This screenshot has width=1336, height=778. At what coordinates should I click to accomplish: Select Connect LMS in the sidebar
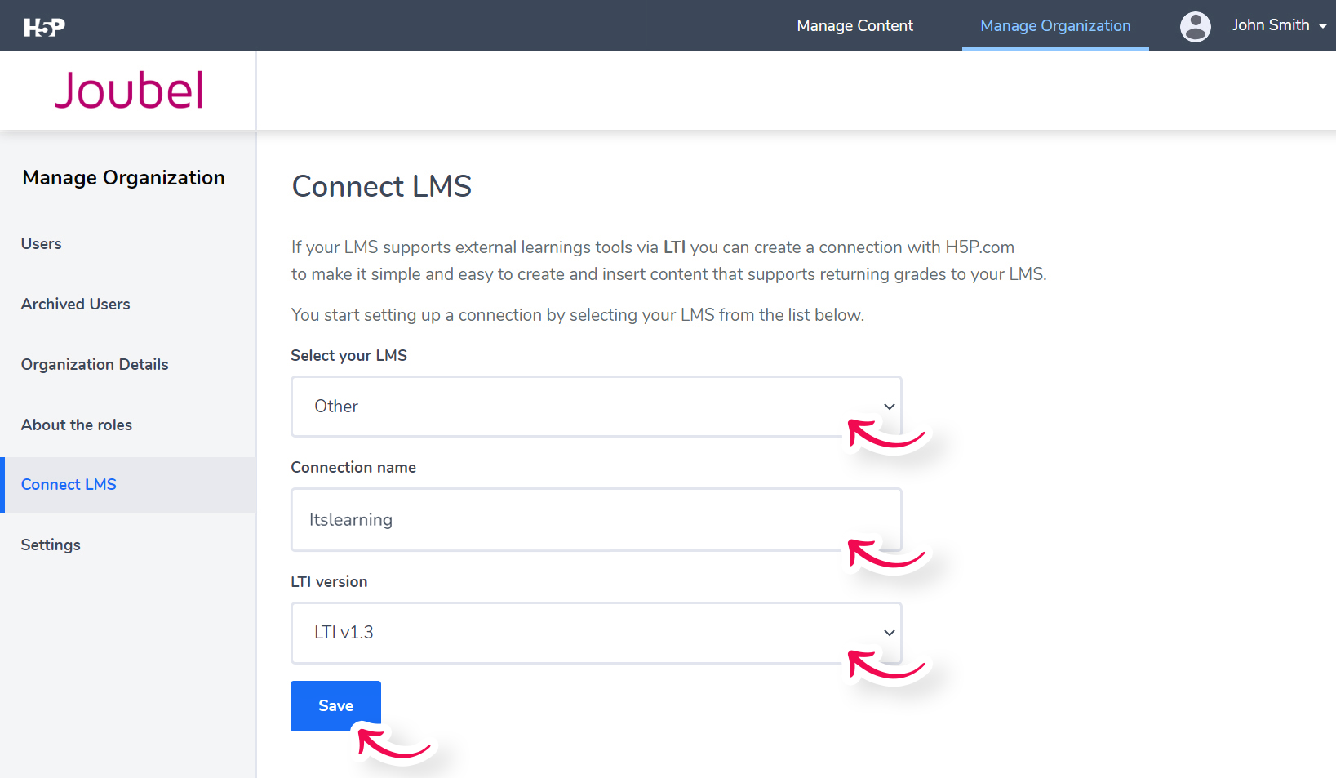(x=69, y=484)
